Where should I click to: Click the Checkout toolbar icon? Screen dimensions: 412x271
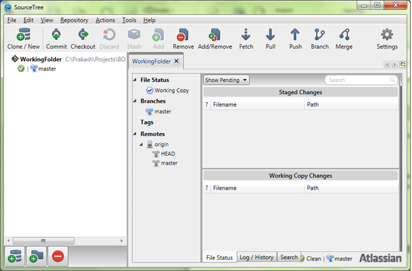[x=83, y=35]
